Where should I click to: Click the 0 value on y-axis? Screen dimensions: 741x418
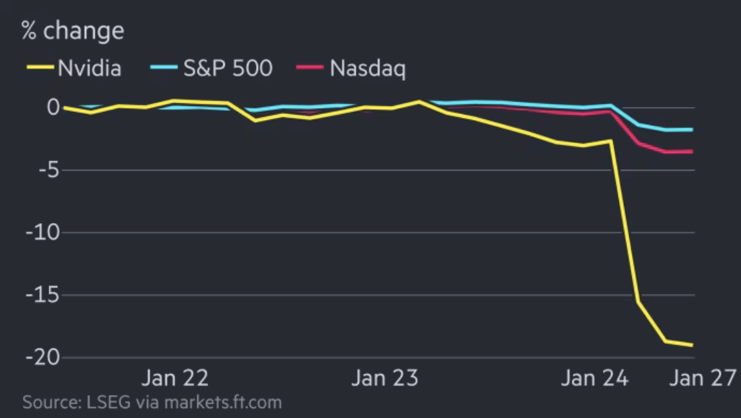pyautogui.click(x=53, y=107)
